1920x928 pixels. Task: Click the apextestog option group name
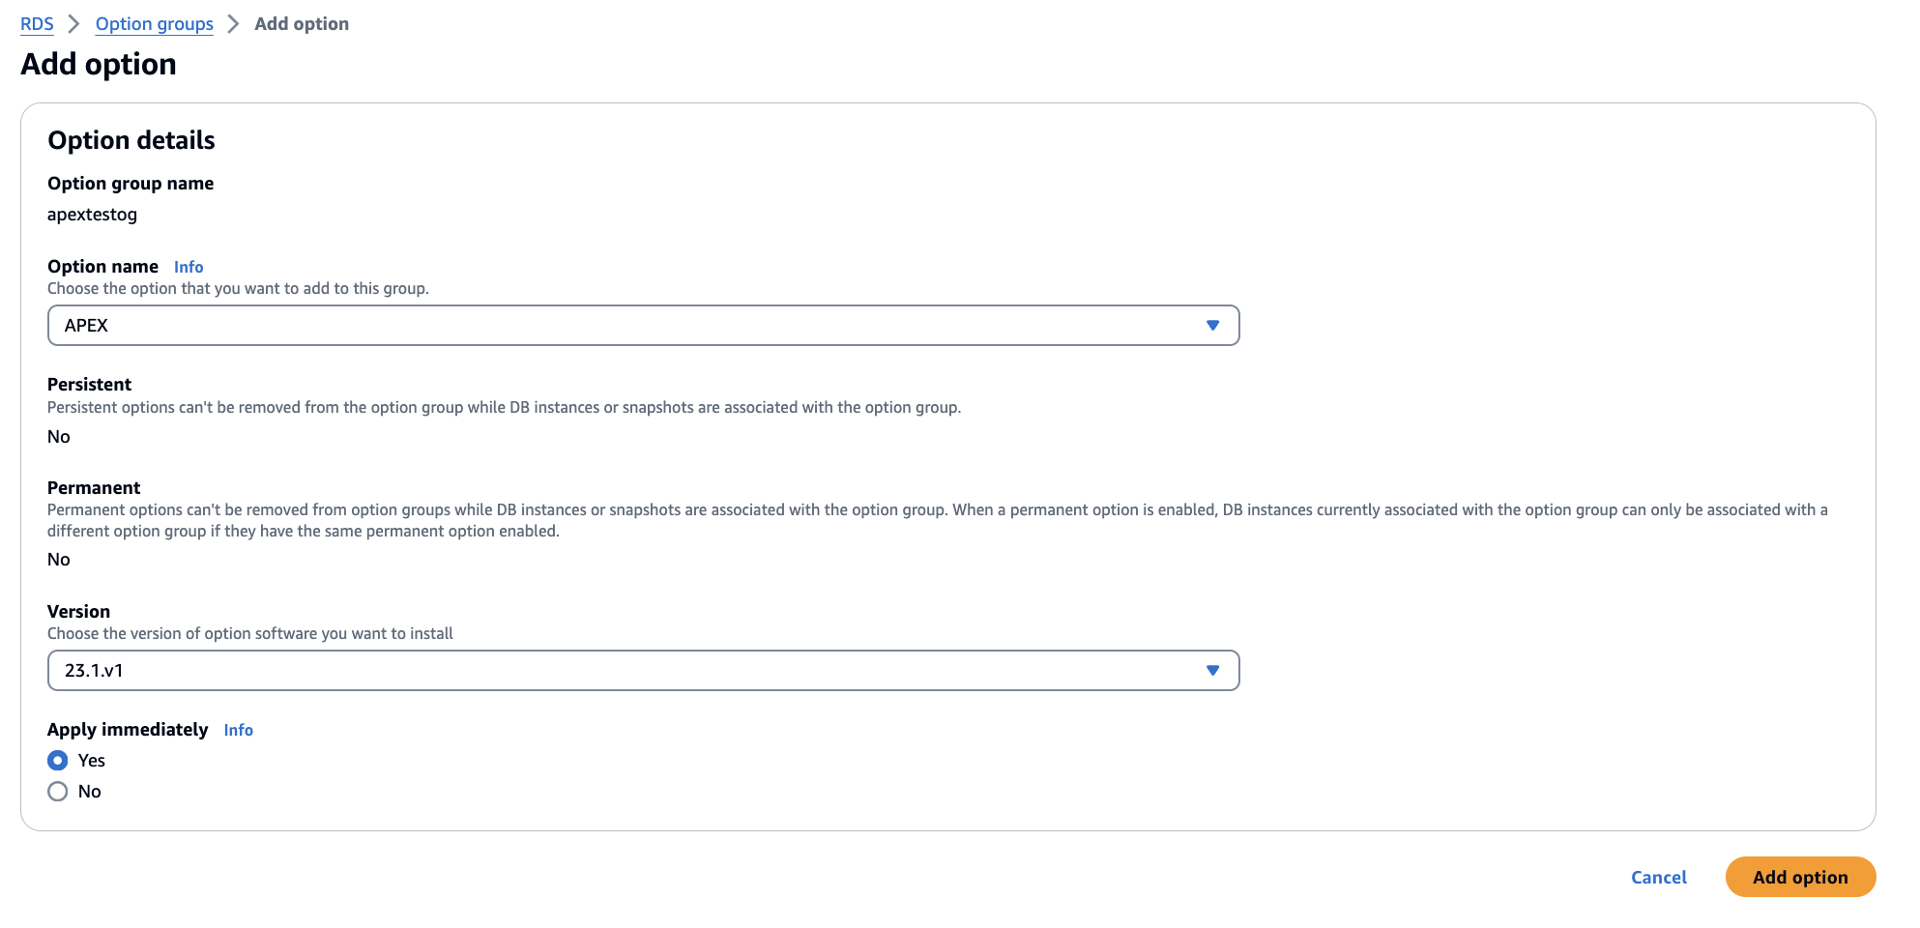93,215
